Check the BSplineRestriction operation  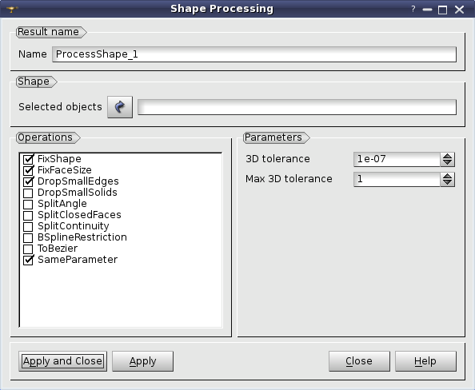click(x=28, y=237)
